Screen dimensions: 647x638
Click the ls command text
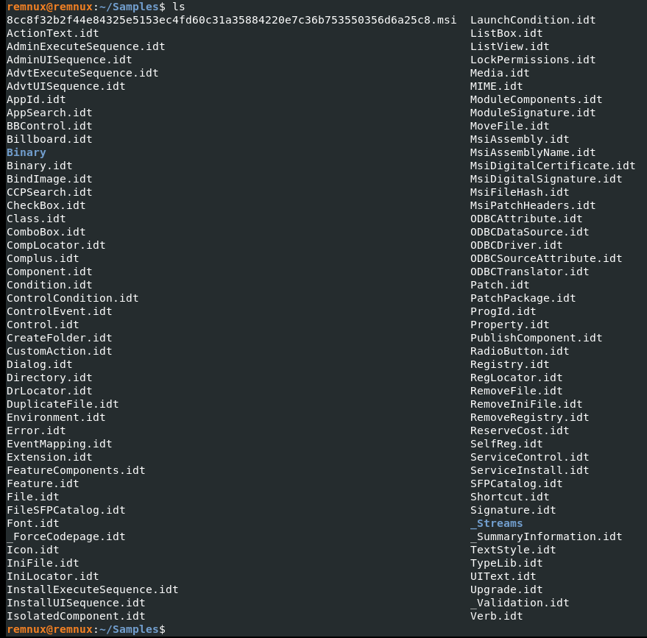(178, 6)
